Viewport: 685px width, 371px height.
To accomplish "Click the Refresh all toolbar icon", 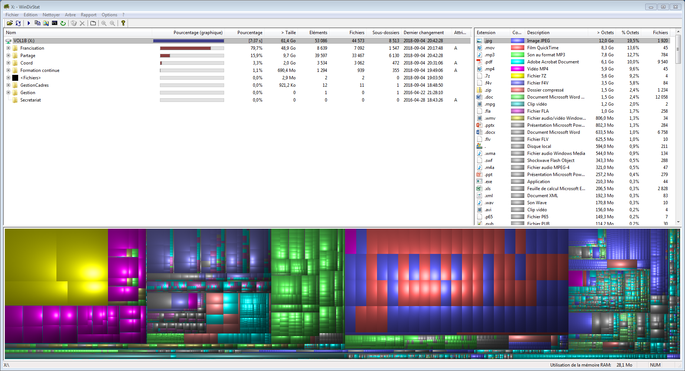I will (18, 23).
